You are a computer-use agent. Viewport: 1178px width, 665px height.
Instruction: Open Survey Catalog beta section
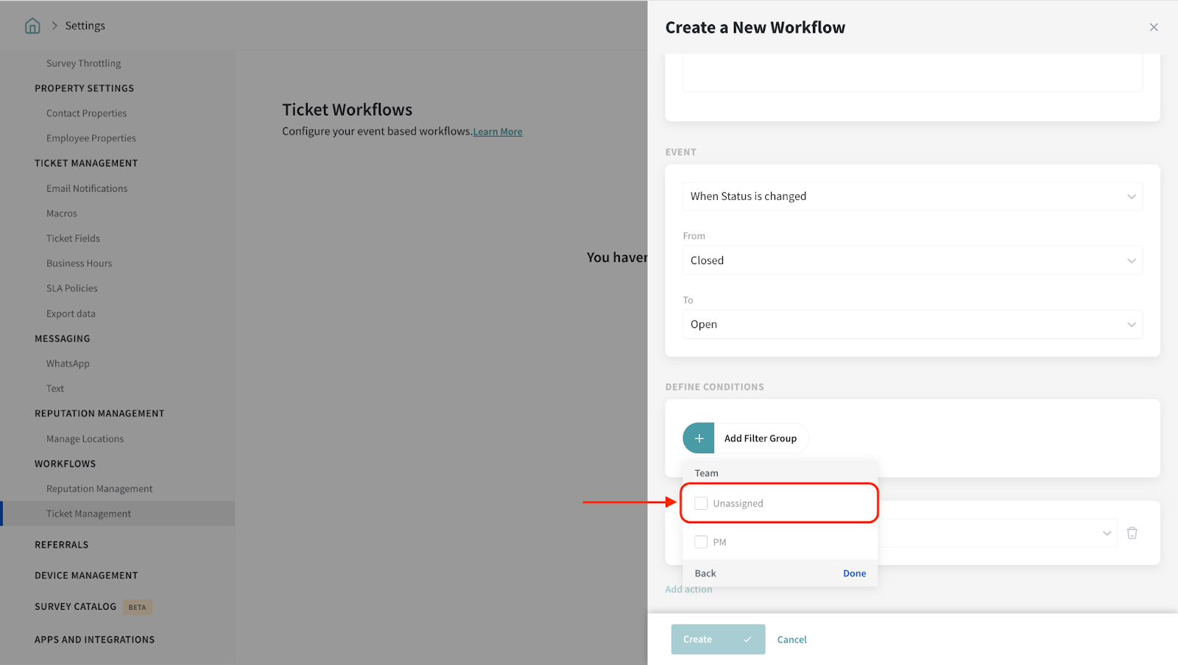pos(76,607)
